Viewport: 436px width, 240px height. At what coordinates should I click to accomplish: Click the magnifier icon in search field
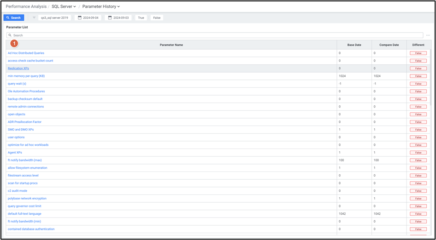[x=10, y=35]
